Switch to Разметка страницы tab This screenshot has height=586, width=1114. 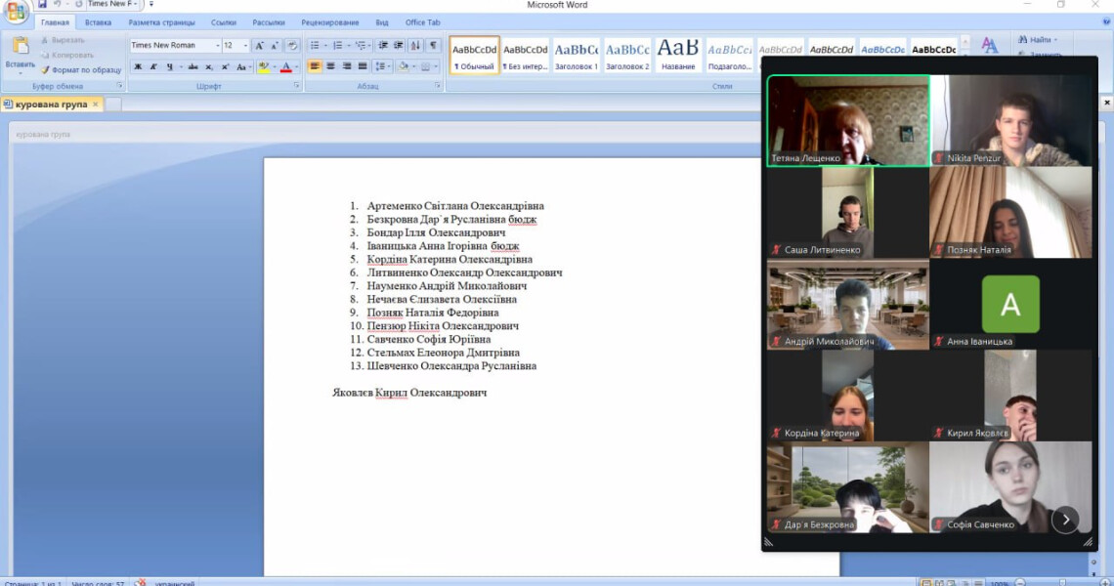point(161,22)
